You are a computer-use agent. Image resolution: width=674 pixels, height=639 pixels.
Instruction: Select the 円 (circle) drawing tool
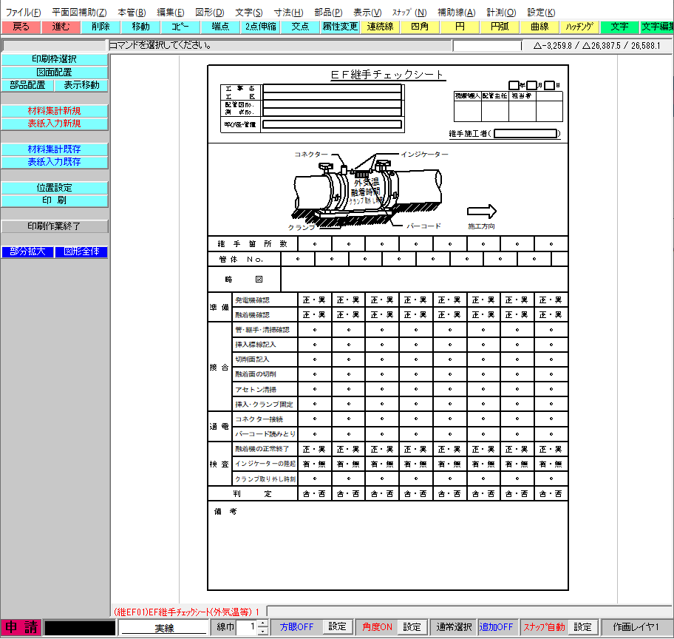pyautogui.click(x=460, y=27)
